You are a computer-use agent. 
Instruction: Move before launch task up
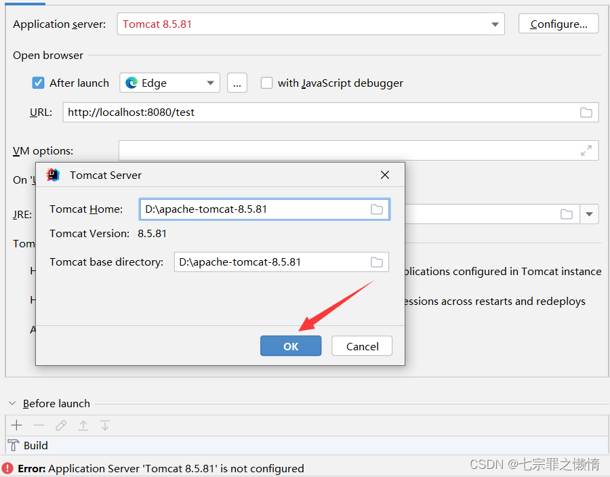(x=83, y=426)
